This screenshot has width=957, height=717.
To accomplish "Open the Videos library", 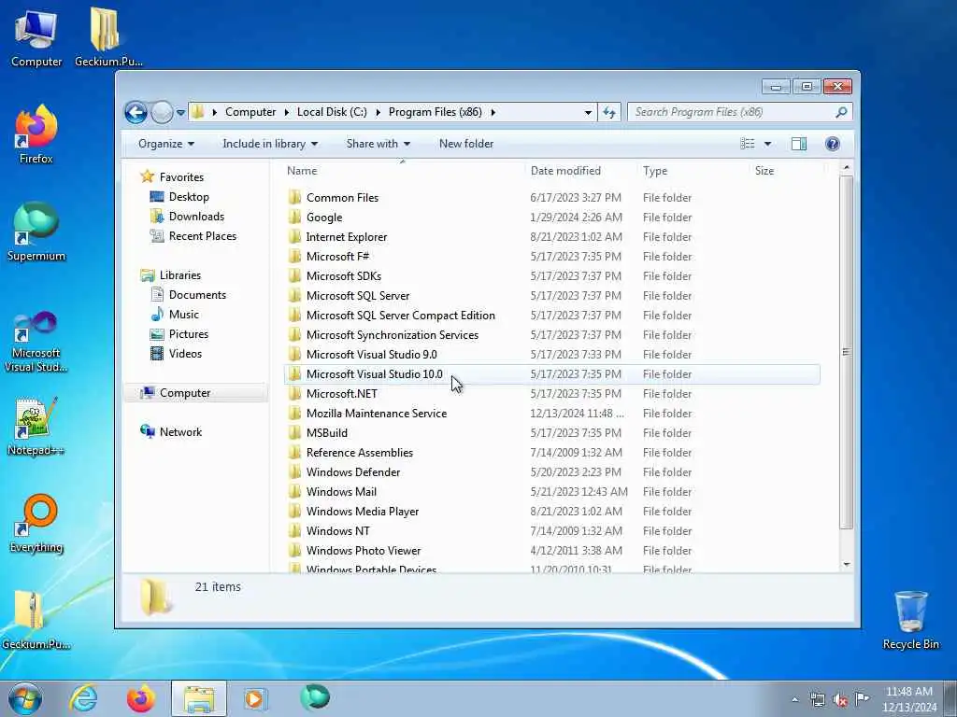I will (x=185, y=354).
